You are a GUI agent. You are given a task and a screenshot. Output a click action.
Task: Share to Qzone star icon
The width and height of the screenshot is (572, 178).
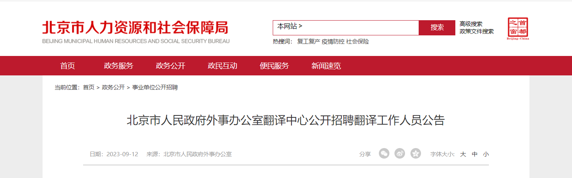[416, 154]
